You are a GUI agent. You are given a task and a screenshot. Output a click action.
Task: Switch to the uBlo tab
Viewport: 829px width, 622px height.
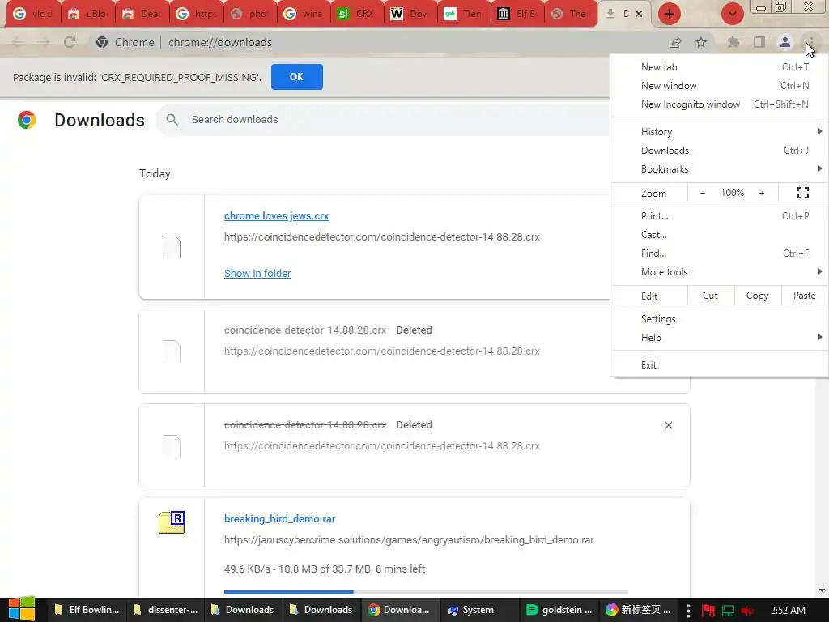[x=88, y=14]
